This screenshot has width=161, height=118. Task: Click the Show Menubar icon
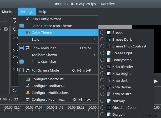28,48
